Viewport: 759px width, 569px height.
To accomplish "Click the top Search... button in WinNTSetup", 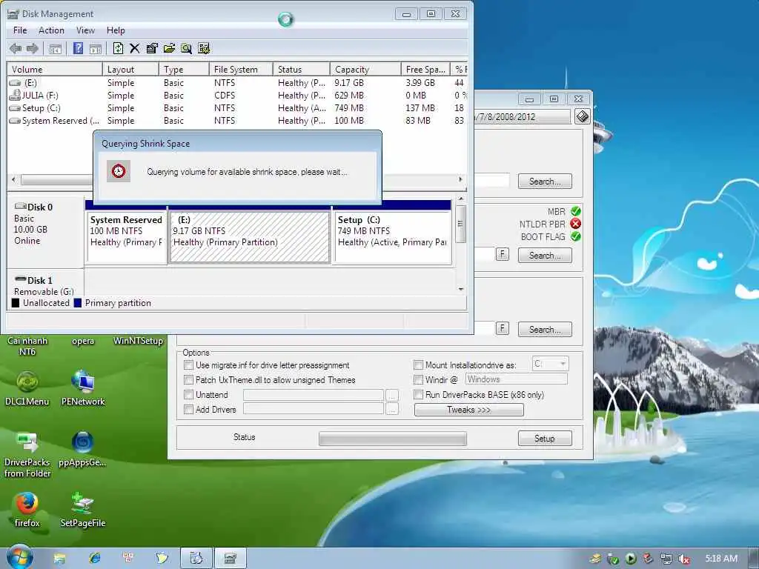I will coord(545,182).
